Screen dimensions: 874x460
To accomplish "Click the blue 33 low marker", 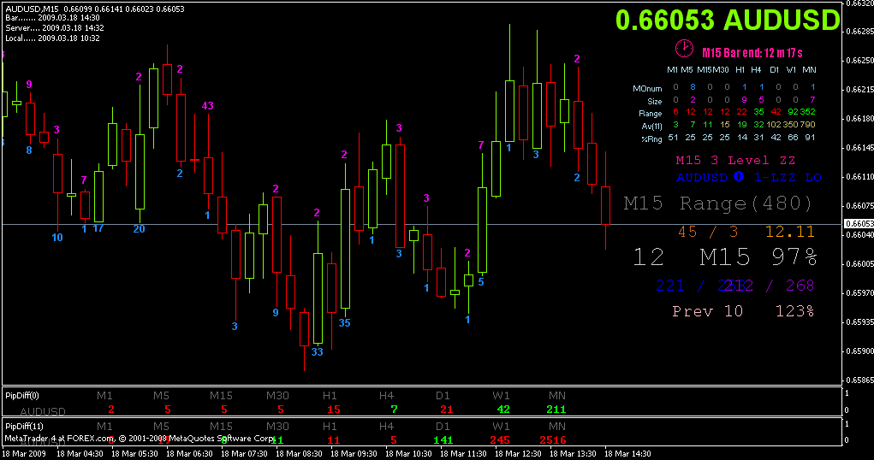I will tap(318, 352).
